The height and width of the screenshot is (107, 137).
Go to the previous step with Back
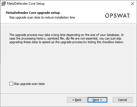[x=77, y=100]
